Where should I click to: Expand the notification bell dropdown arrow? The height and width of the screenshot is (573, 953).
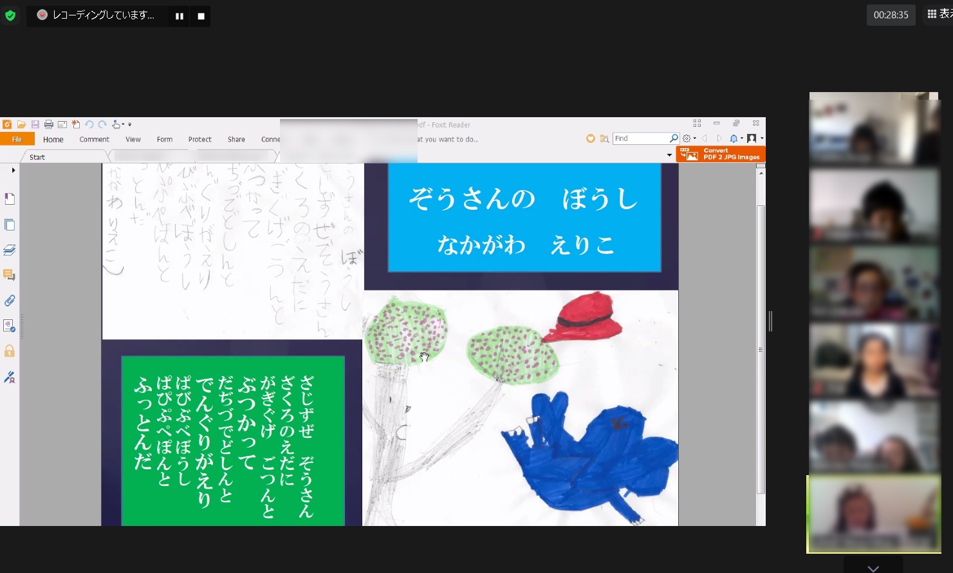coord(741,138)
